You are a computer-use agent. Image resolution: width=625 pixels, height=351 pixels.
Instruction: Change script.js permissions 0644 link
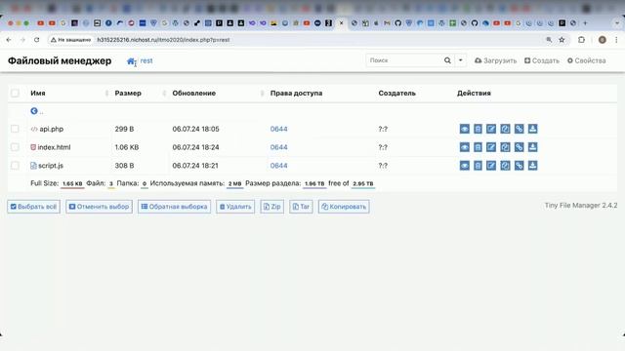pos(278,166)
